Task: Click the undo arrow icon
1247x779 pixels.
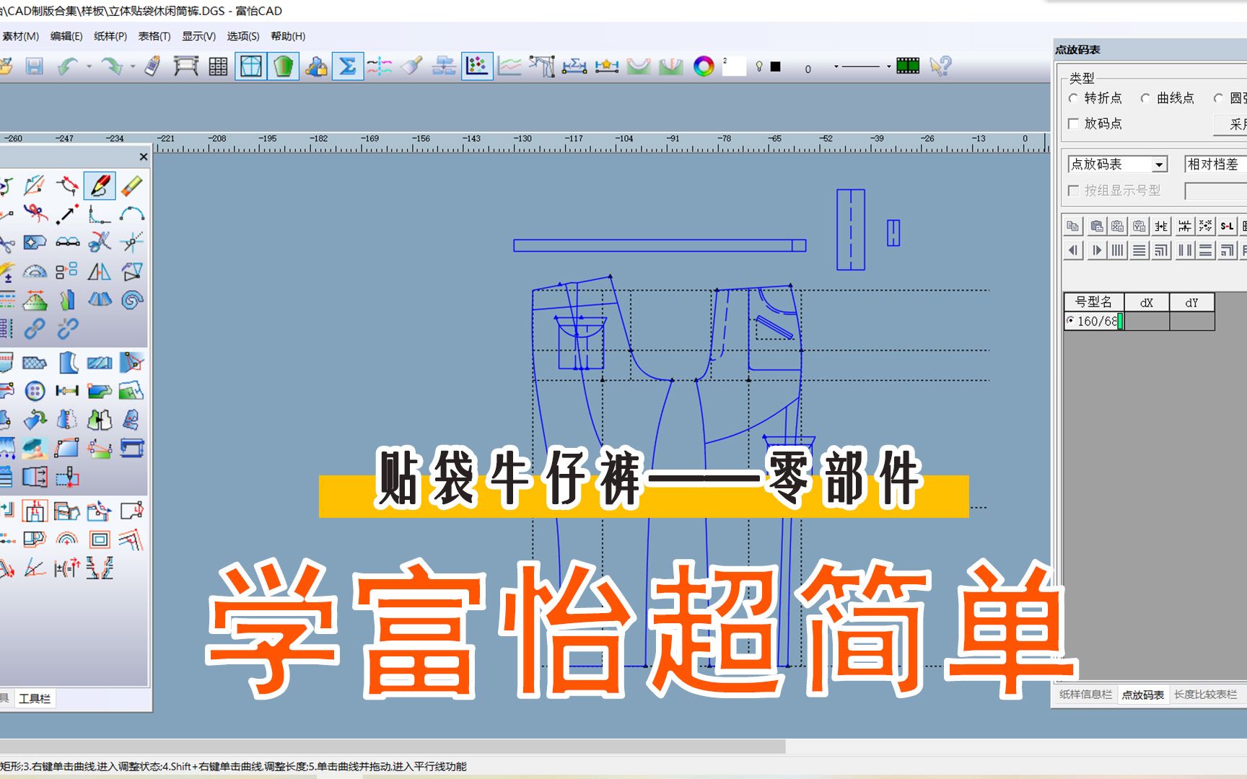Action: coord(68,66)
